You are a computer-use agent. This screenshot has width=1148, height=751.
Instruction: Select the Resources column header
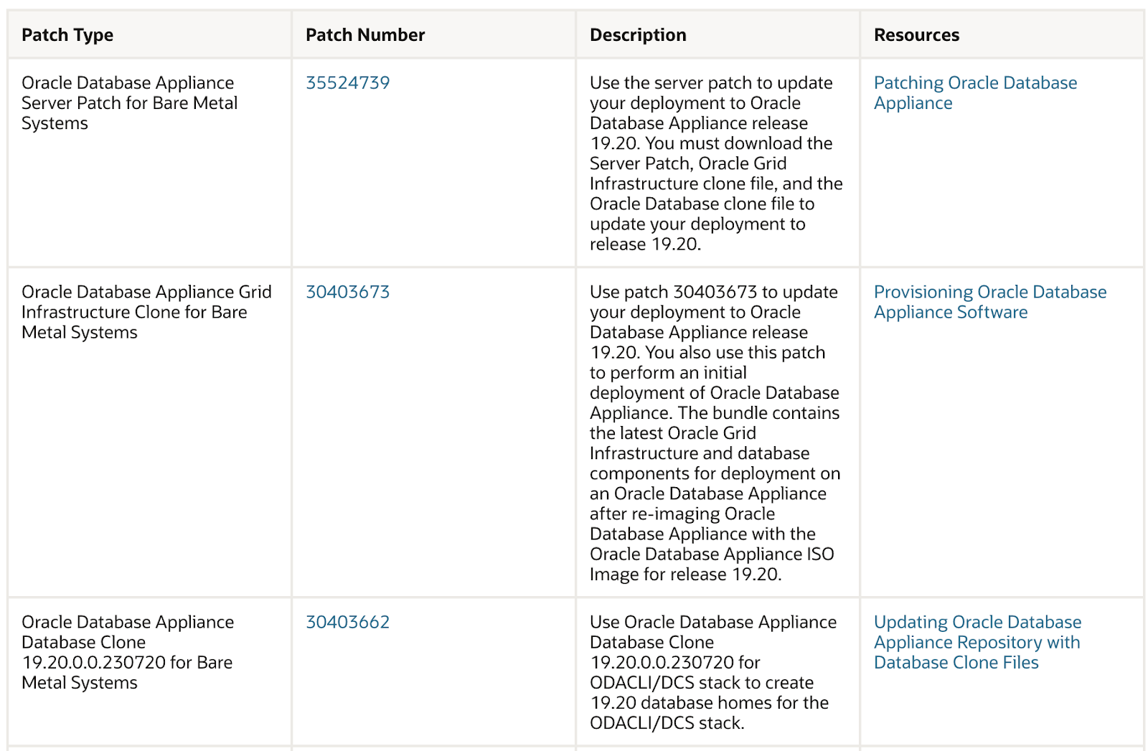[x=916, y=35]
